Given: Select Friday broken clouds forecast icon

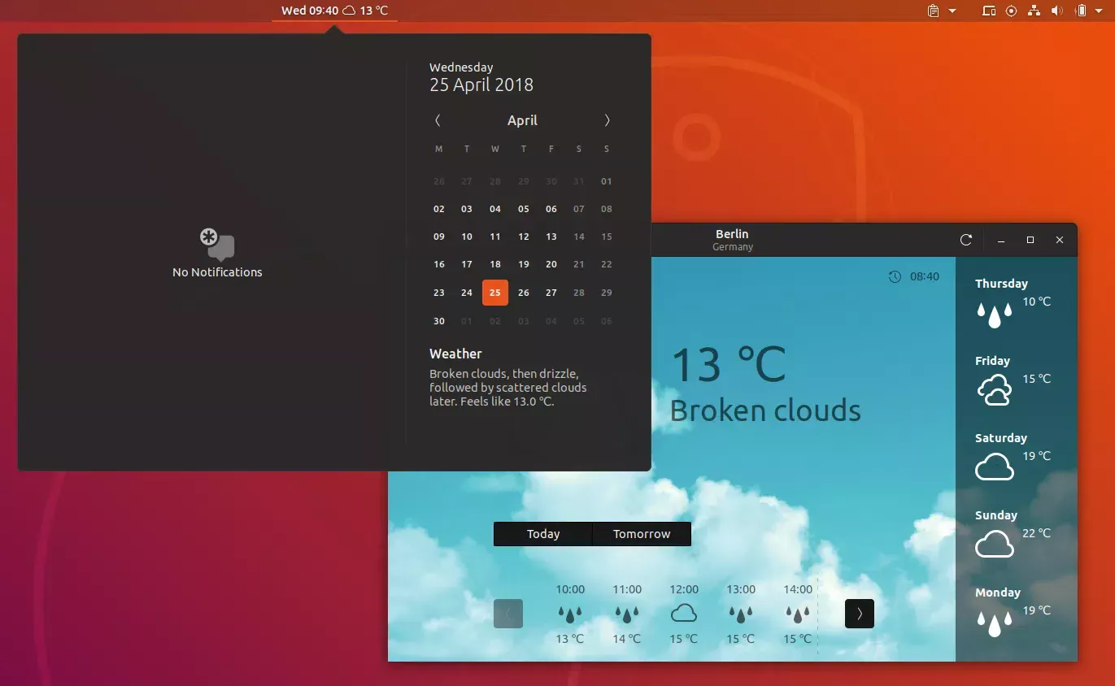Looking at the screenshot, I should click(994, 390).
